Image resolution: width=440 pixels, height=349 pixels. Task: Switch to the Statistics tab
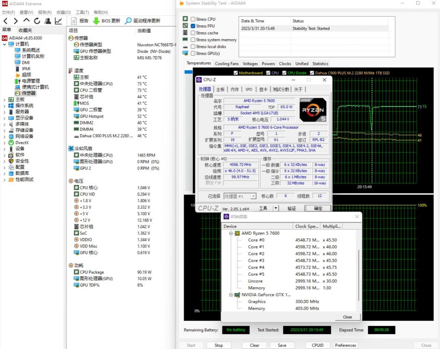point(320,64)
